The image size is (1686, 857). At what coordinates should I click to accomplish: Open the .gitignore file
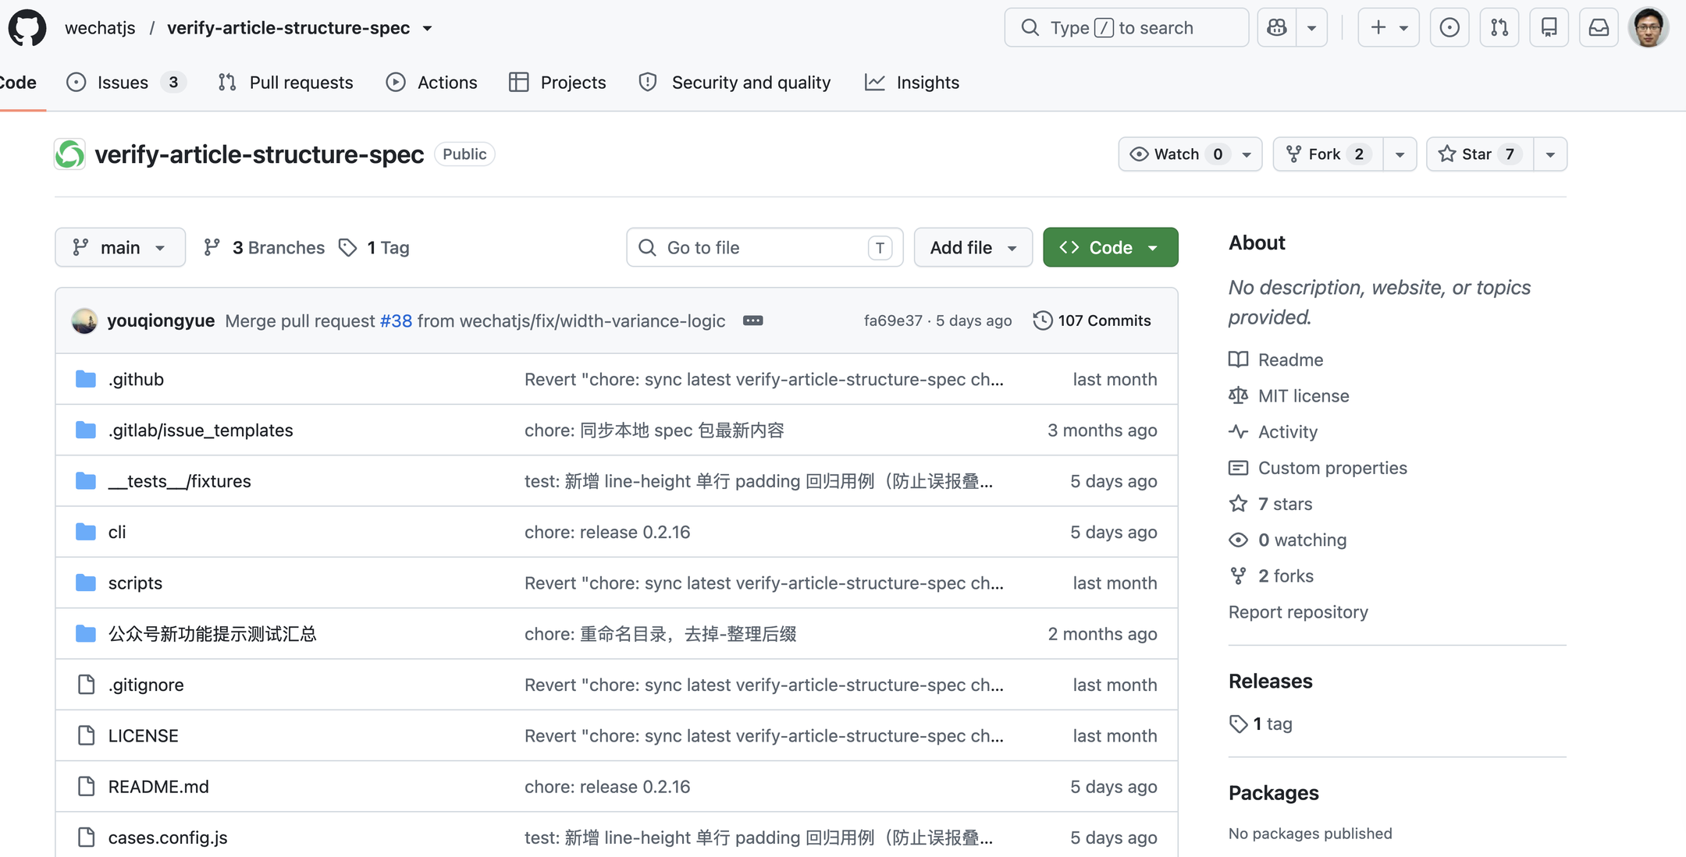146,685
